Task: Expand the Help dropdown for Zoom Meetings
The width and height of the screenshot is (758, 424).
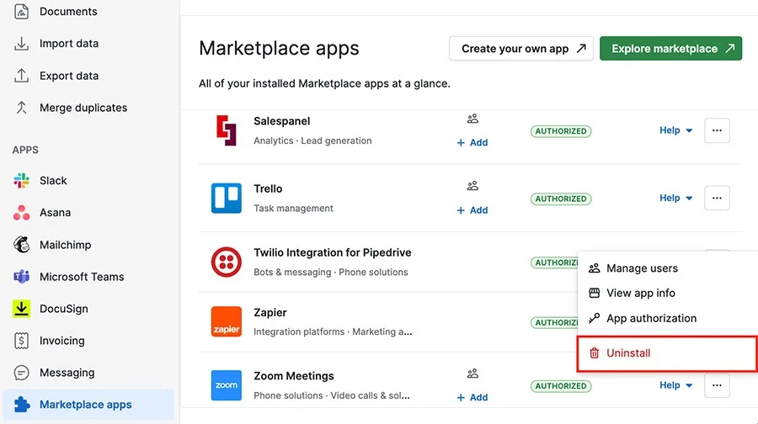Action: (x=675, y=385)
